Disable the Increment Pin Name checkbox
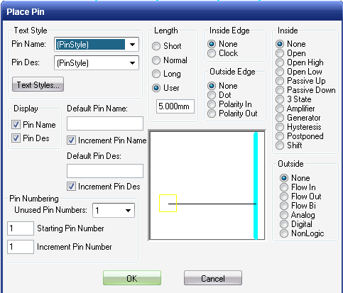Viewport: 343px width, 293px height. tap(71, 140)
